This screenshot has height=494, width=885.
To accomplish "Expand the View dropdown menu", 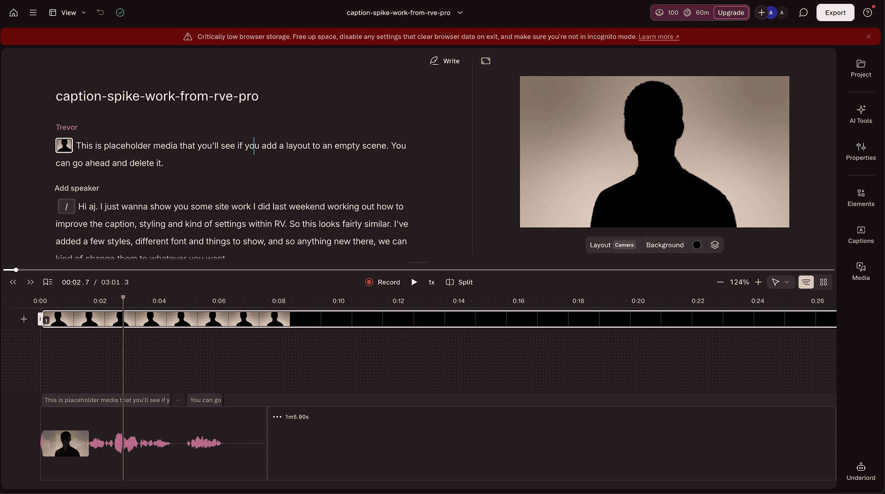I will click(68, 12).
